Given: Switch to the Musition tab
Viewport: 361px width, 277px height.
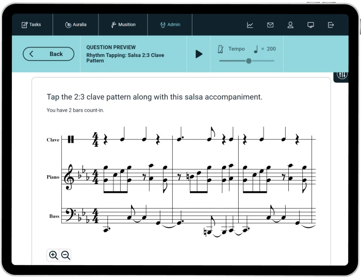Looking at the screenshot, I should pos(123,25).
